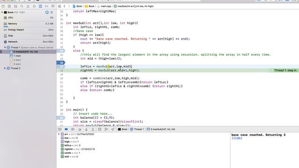Select stack frame 2 start
299x168 pixels.
28,60
